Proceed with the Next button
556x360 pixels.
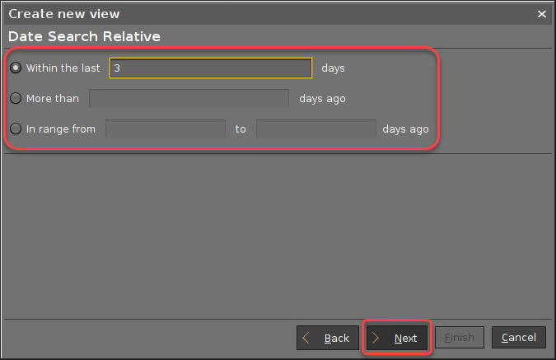click(397, 338)
